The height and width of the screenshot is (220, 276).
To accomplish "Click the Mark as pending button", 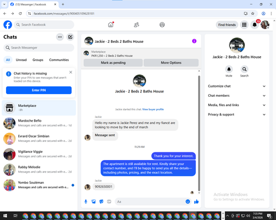I will 113,63.
